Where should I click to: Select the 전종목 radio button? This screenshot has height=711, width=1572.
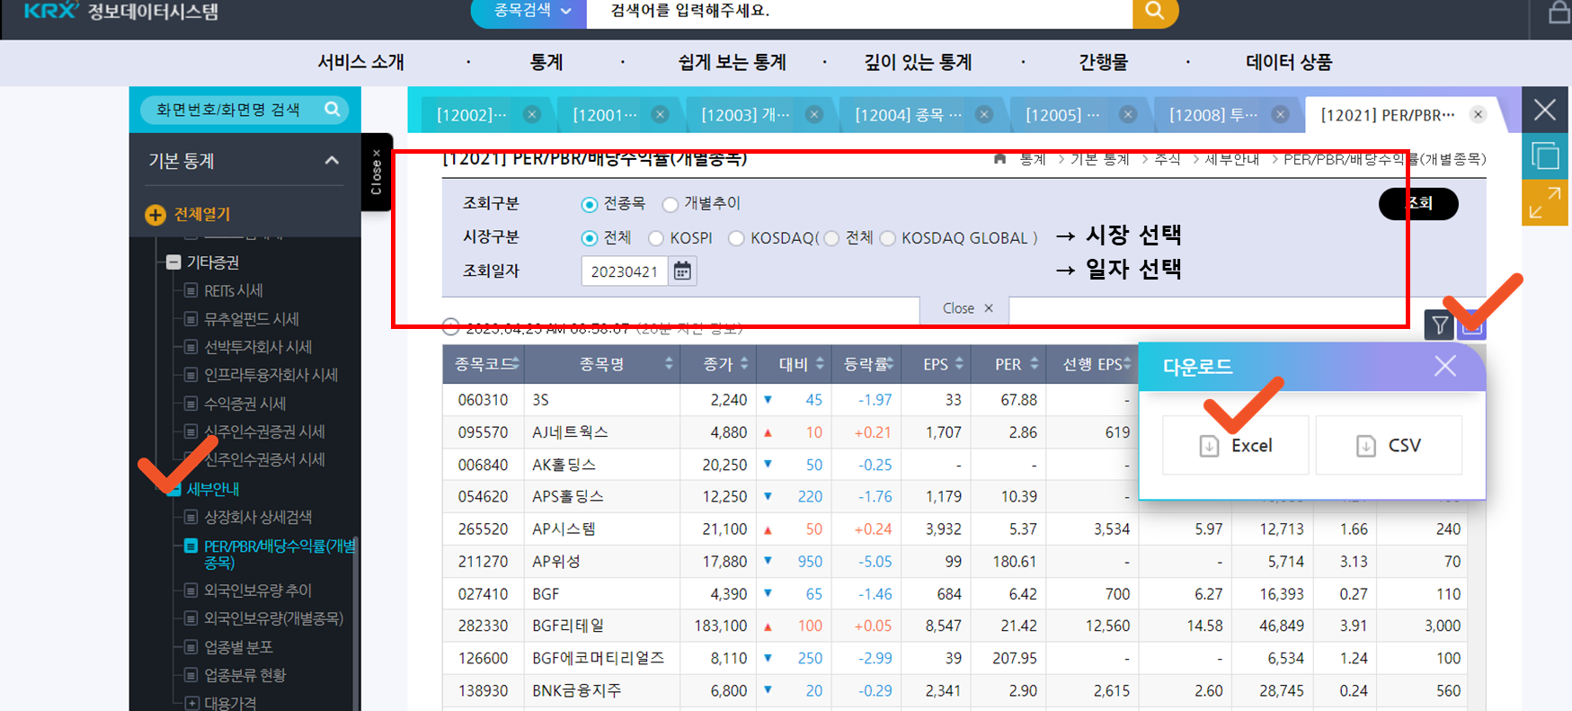(x=590, y=204)
